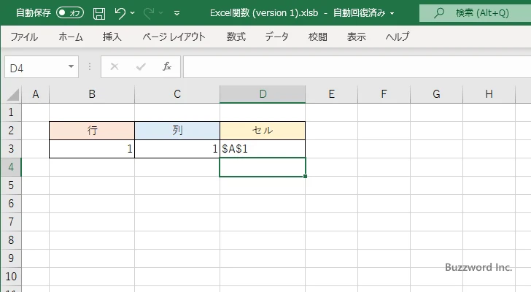Select row 6 header
Image resolution: width=531 pixels, height=292 pixels.
[x=11, y=204]
